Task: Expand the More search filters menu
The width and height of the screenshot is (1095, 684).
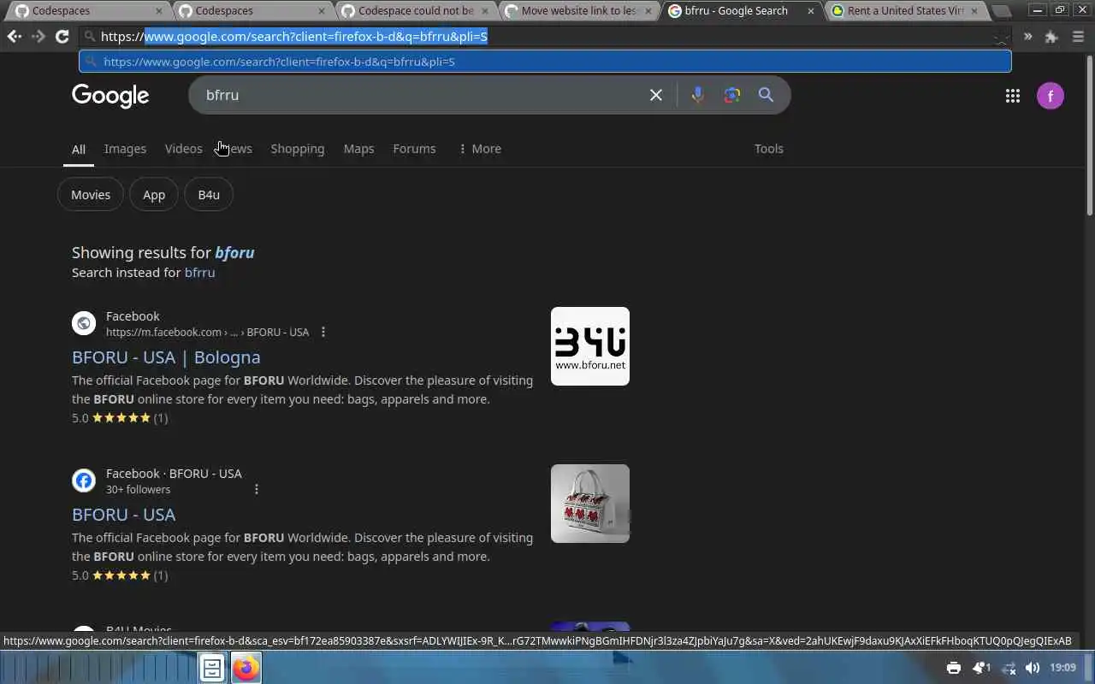Action: click(480, 149)
